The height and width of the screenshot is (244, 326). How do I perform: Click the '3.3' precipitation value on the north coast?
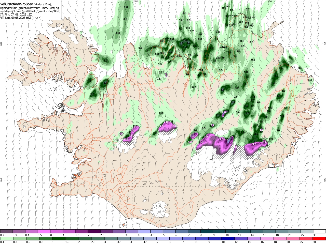tap(189, 43)
